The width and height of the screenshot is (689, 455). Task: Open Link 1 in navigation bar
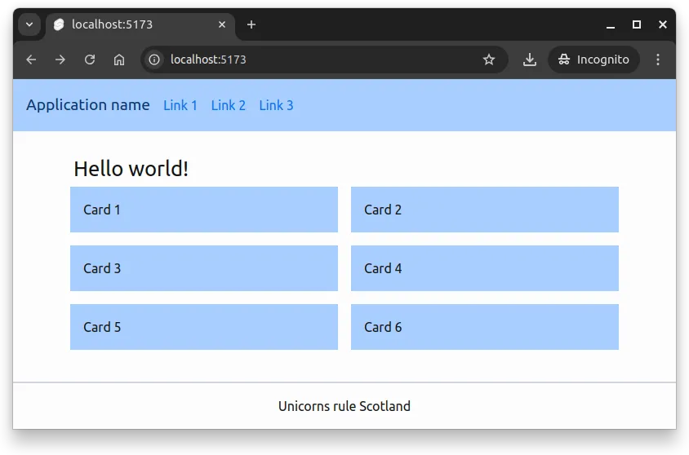point(180,105)
